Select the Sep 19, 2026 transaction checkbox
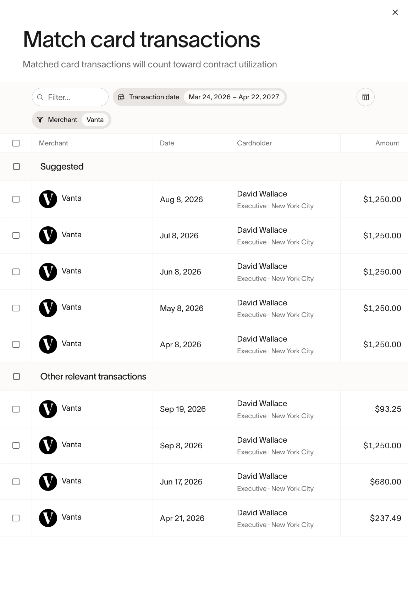Image resolution: width=408 pixels, height=598 pixels. 16,409
